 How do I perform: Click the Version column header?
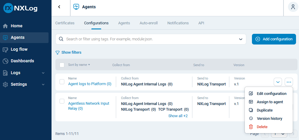(x=239, y=65)
